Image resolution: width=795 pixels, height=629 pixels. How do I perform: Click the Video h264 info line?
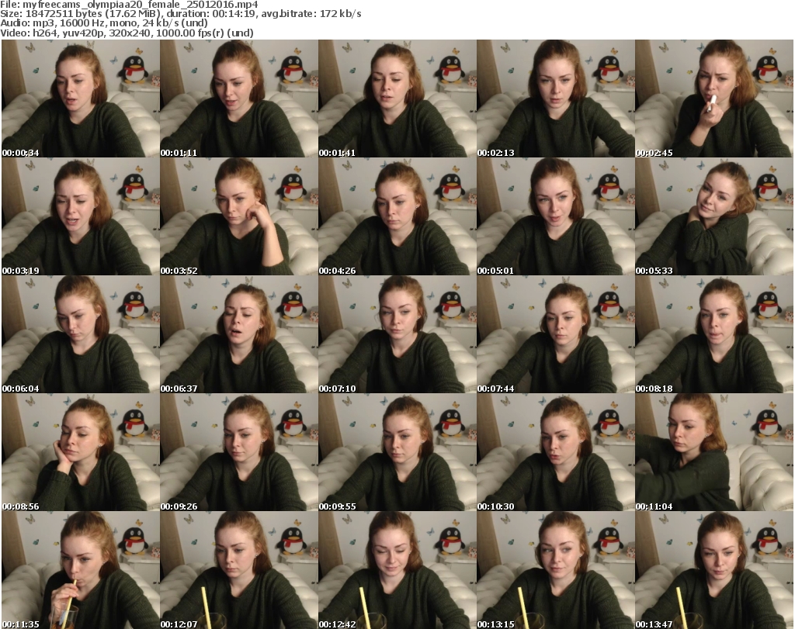pyautogui.click(x=127, y=33)
